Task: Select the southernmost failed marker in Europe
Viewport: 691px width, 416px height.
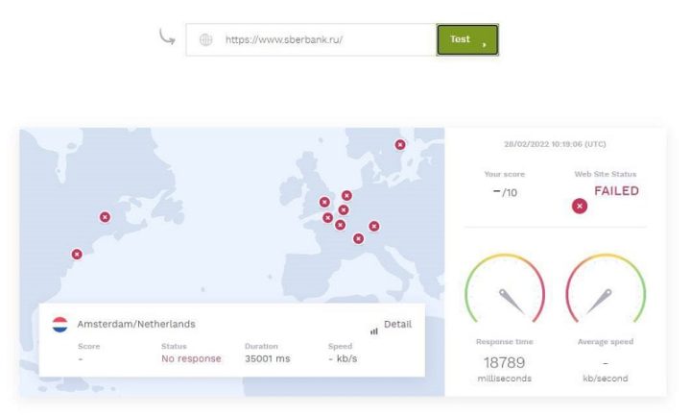Action: pyautogui.click(x=358, y=238)
